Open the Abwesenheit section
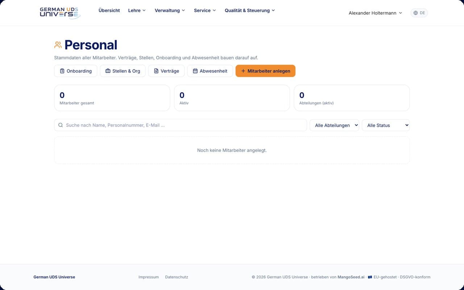The height and width of the screenshot is (290, 464). 210,71
